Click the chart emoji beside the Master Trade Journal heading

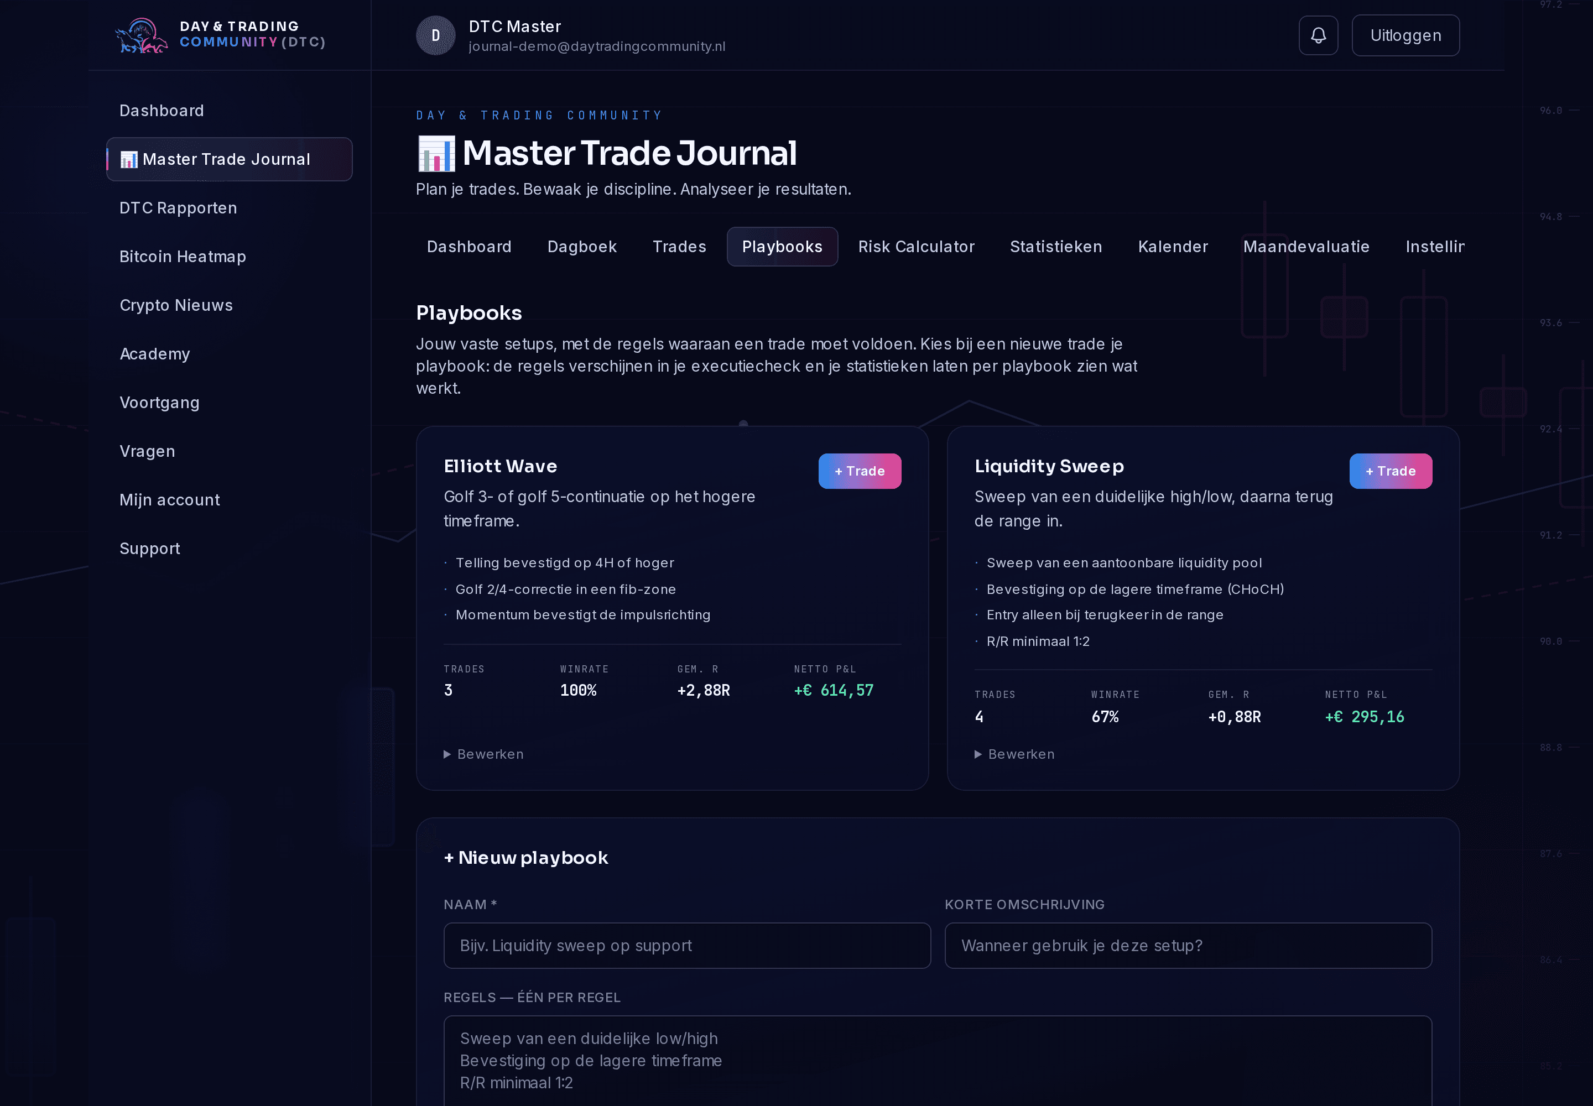[436, 153]
